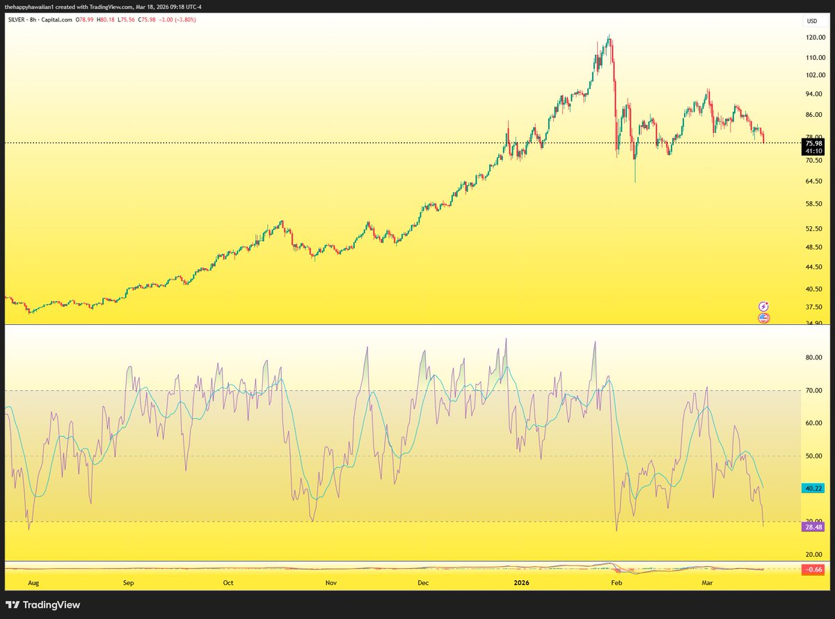Click the US flag economic event icon
Viewport: 835px width, 619px height.
(763, 318)
